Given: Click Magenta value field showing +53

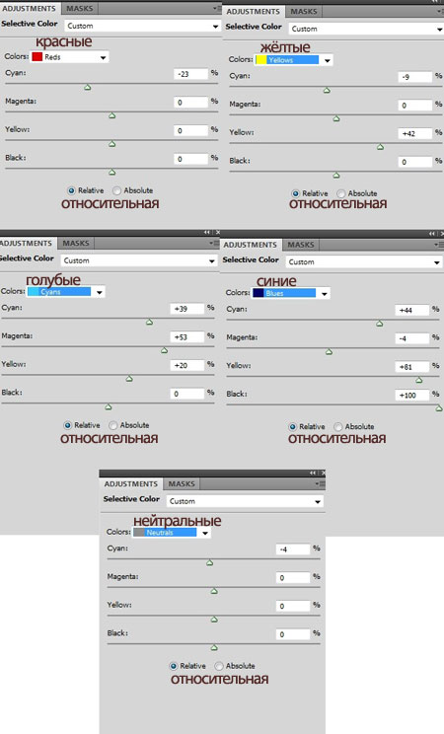Looking at the screenshot, I should pyautogui.click(x=186, y=337).
